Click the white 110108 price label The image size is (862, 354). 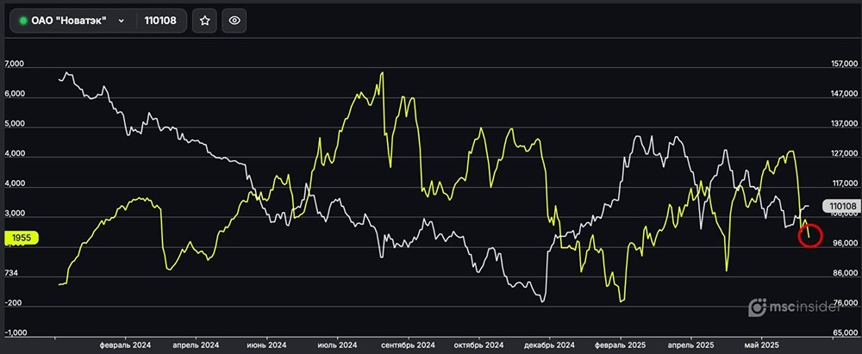click(x=841, y=206)
